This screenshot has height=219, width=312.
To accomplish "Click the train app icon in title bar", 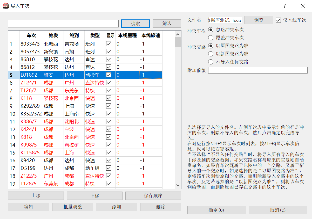I will pyautogui.click(x=6, y=6).
